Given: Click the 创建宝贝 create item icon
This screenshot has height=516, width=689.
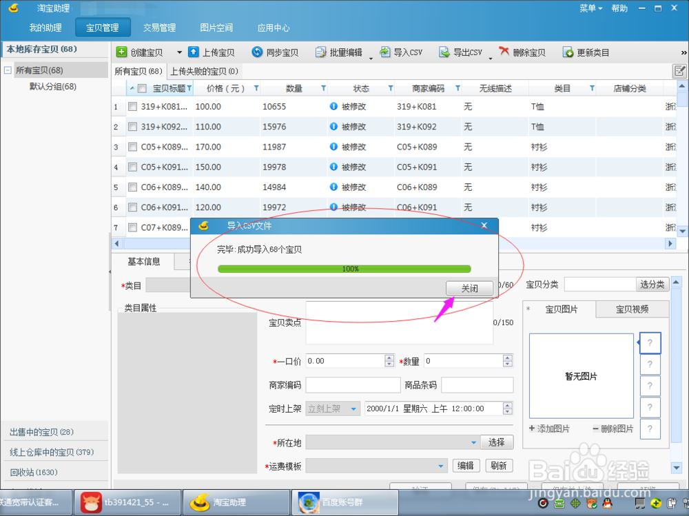Looking at the screenshot, I should (x=121, y=52).
